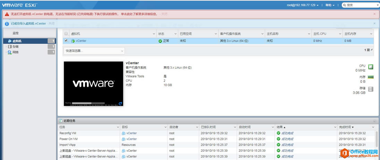Image resolution: width=380 pixels, height=160 pixels.
Task: Click the 3.06 GB storage value
Action: (359, 93)
